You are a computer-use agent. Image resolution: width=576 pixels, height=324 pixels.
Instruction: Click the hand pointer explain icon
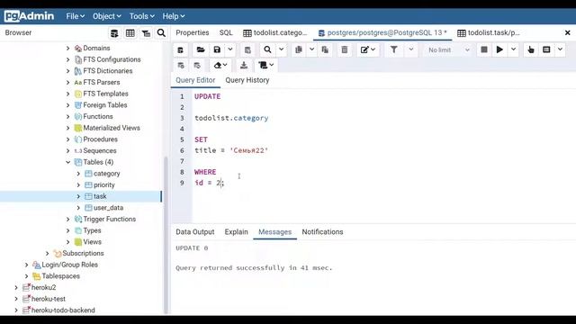(x=530, y=49)
